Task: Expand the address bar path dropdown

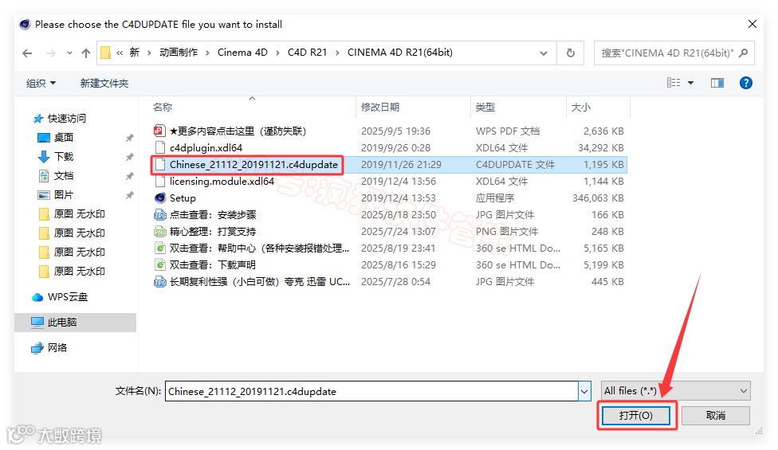Action: (544, 53)
